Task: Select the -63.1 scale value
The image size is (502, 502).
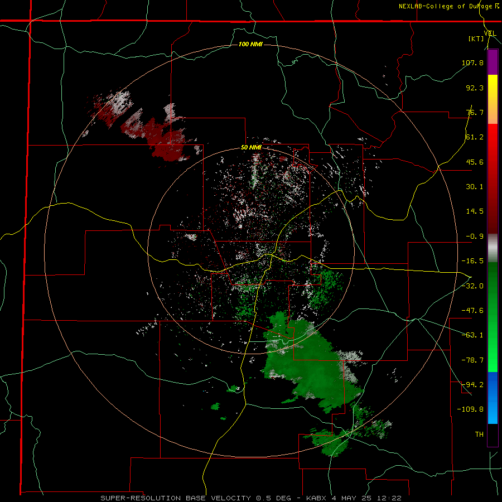Action: [x=472, y=335]
